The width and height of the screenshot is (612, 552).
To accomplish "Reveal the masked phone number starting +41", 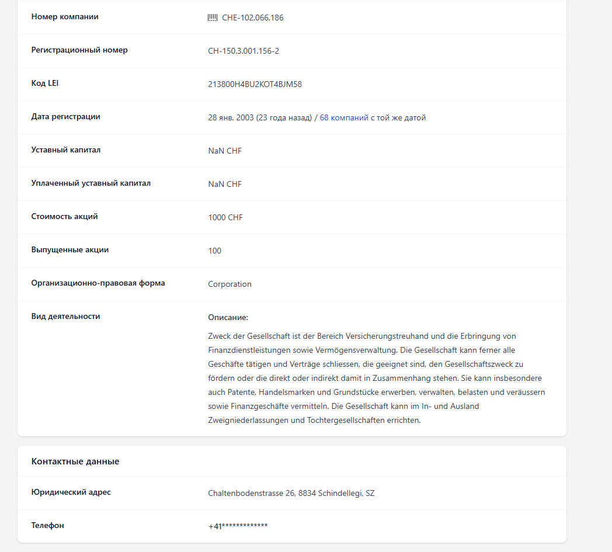I will pos(238,526).
